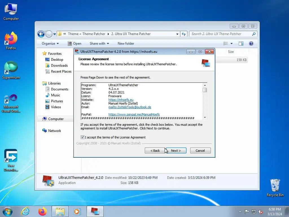Open the Share with menu
This screenshot has height=217, width=289.
coord(99,44)
